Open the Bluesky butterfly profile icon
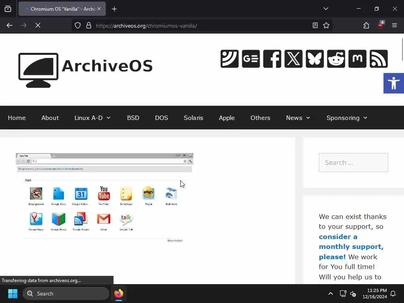The image size is (404, 303). click(315, 59)
